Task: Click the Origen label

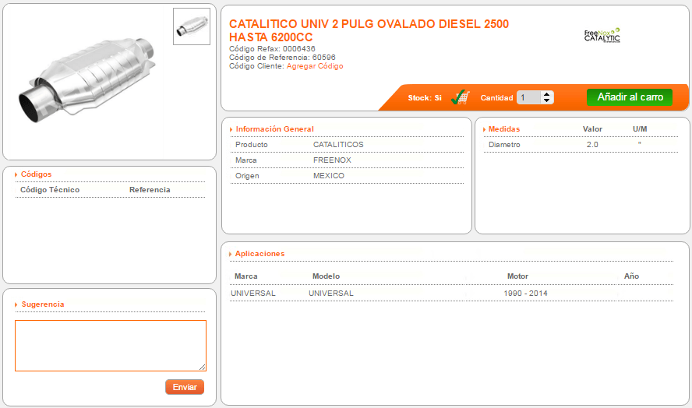Action: click(247, 175)
